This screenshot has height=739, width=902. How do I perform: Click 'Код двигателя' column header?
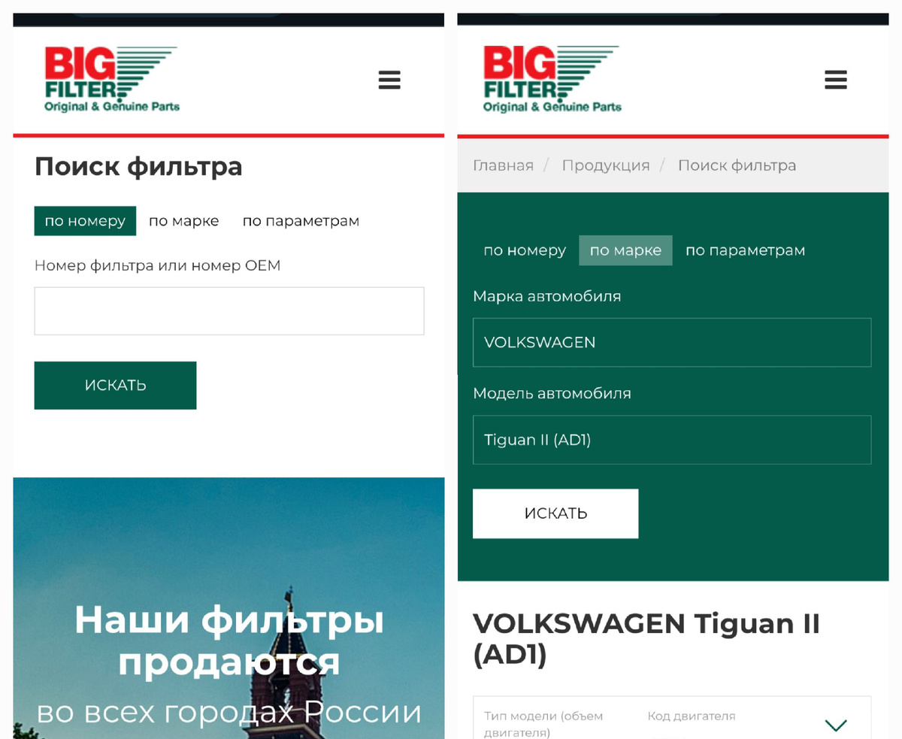point(692,716)
